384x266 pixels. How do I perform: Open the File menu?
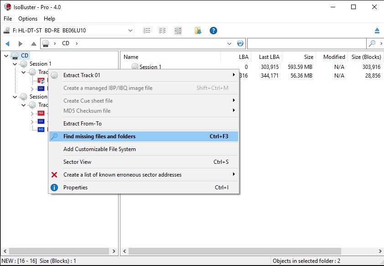8,19
